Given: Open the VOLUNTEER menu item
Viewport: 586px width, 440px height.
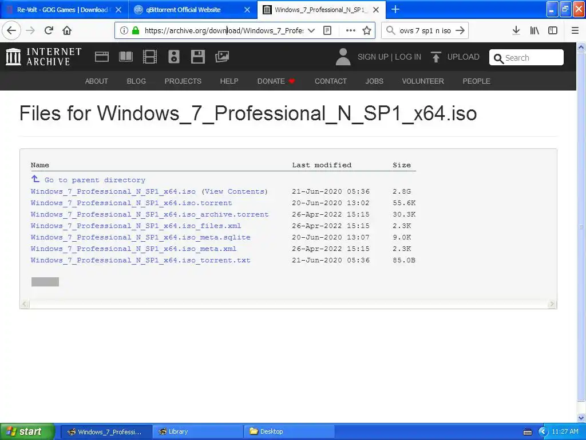Looking at the screenshot, I should [x=423, y=81].
